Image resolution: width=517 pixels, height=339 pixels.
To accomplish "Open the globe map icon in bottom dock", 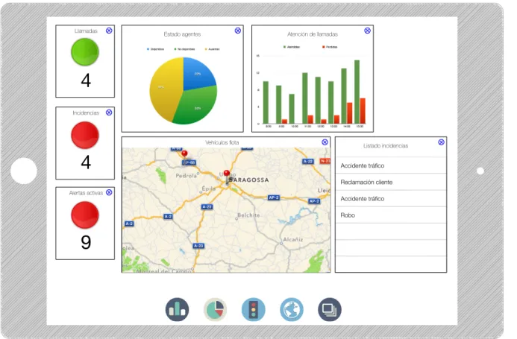I will coord(292,309).
